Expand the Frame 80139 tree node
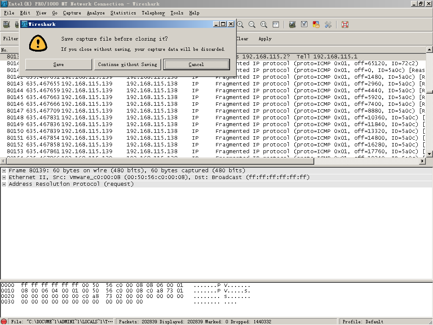 tap(4, 171)
